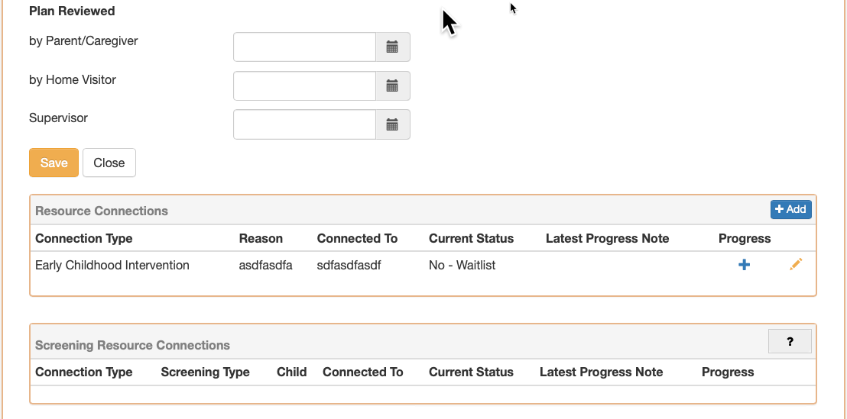Select the Early Childhood Intervention row
Viewport: 847px width, 419px height.
tap(423, 266)
